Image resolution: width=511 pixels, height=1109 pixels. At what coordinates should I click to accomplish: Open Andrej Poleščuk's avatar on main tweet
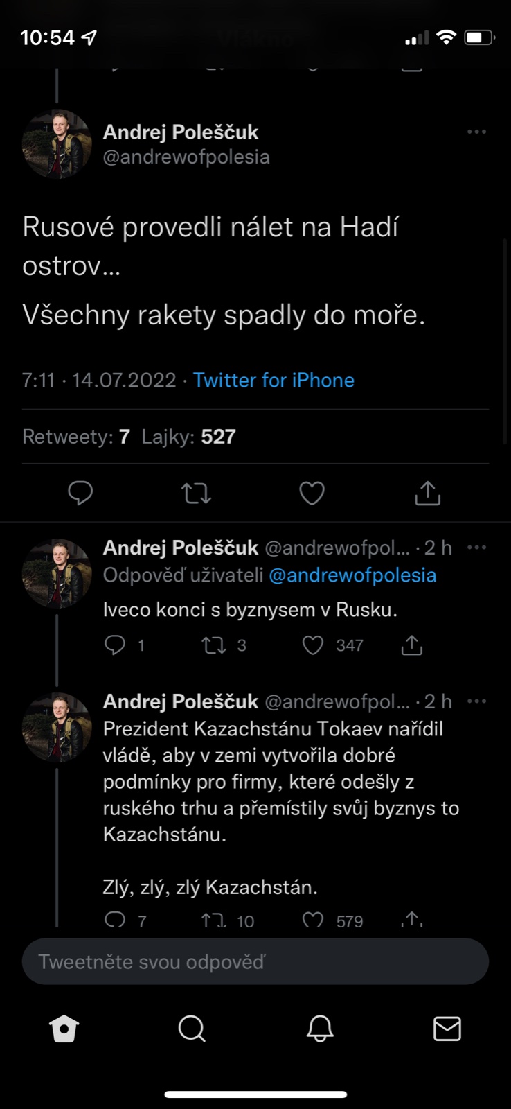[x=57, y=143]
